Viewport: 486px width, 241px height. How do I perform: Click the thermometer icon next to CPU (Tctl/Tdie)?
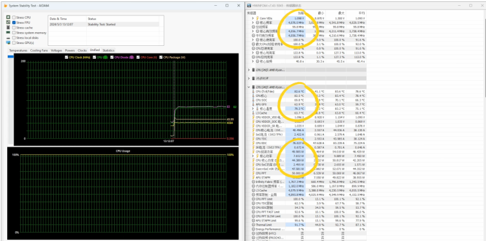click(254, 92)
